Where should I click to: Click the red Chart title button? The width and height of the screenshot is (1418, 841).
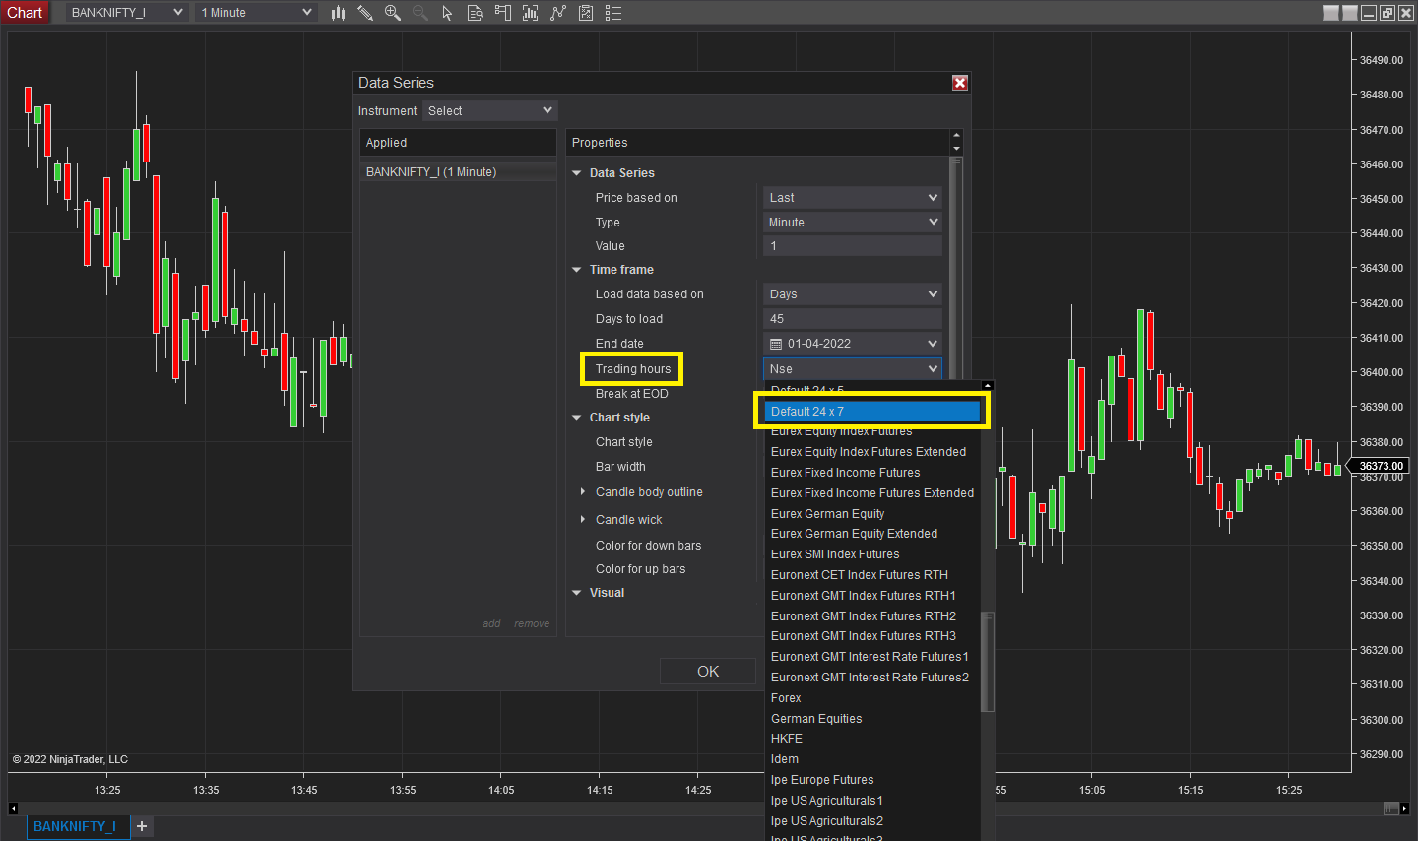(25, 13)
